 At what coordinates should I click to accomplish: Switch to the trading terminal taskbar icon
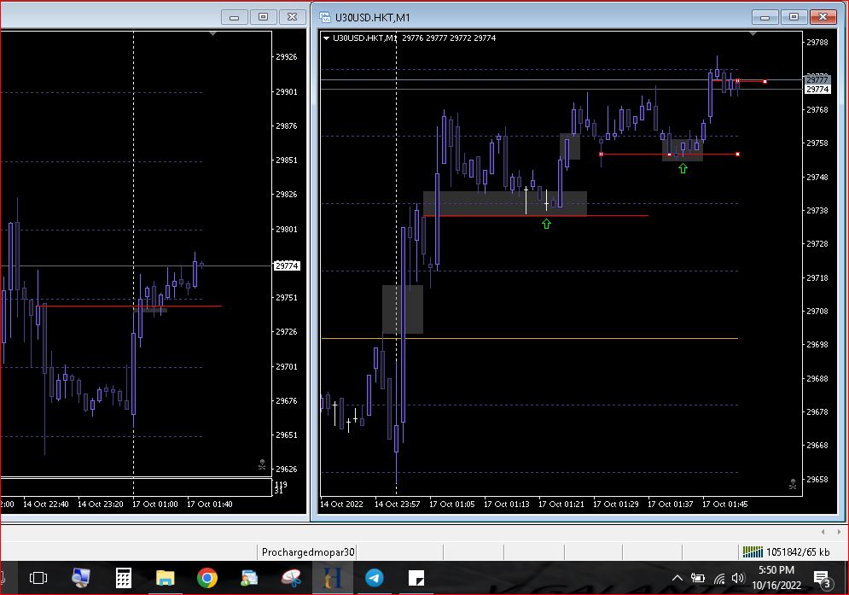[332, 578]
